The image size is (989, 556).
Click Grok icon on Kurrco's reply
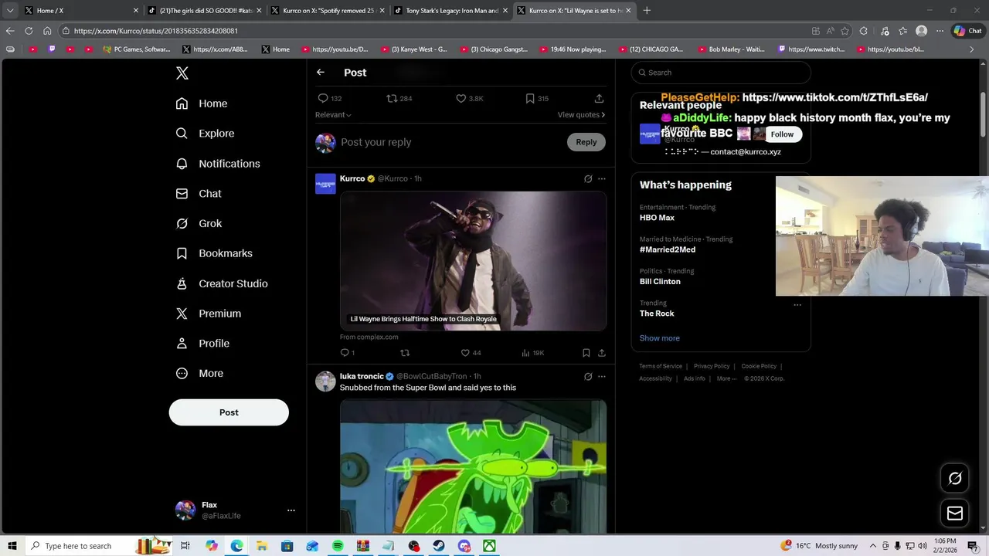588,179
